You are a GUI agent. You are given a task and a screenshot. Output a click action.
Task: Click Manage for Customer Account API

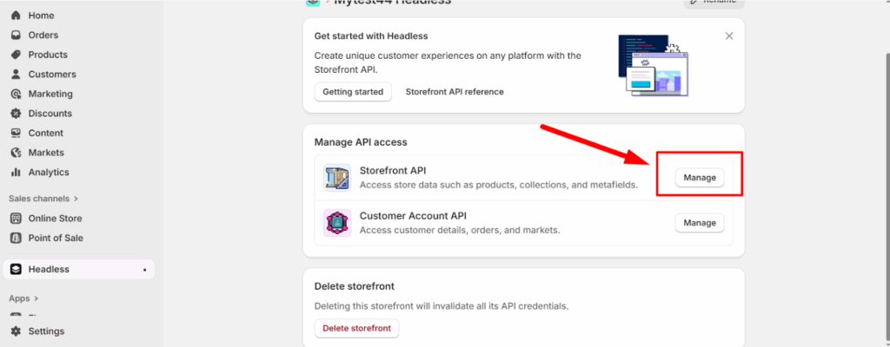pyautogui.click(x=699, y=223)
